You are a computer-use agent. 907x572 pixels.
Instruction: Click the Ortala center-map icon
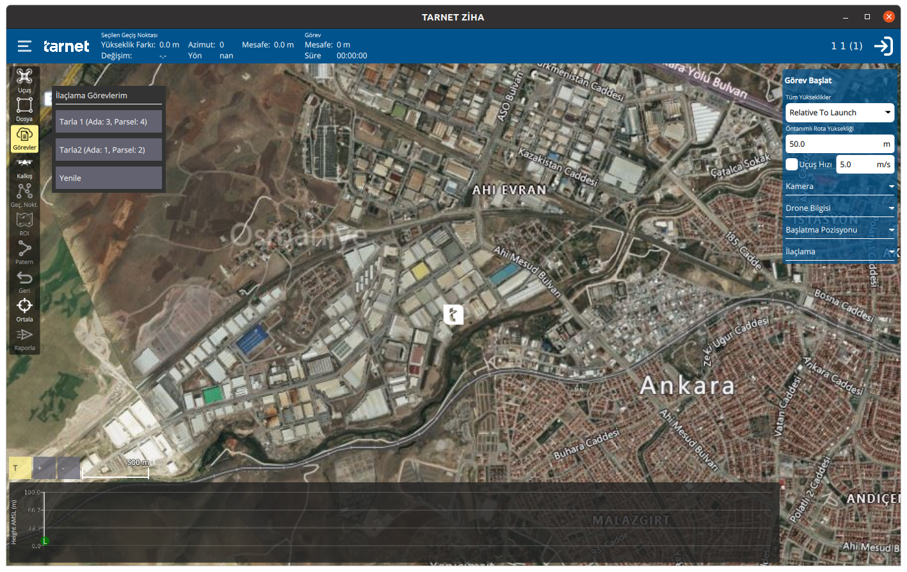coord(24,309)
